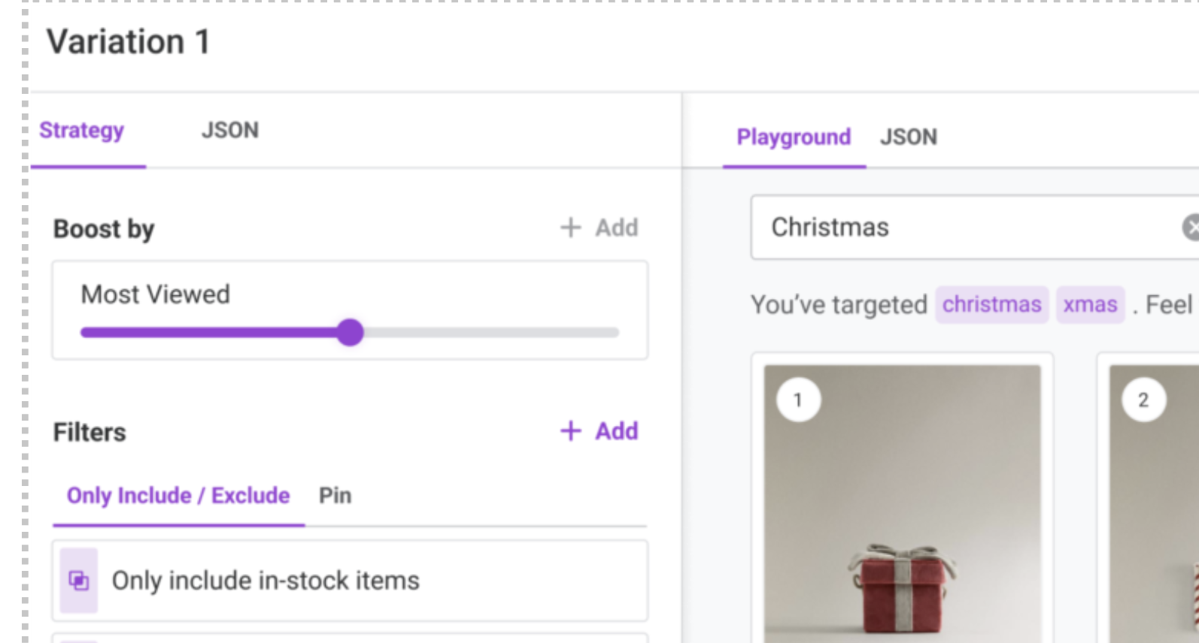Image resolution: width=1199 pixels, height=643 pixels.
Task: Select the Only Include / Exclude tab
Action: click(178, 496)
